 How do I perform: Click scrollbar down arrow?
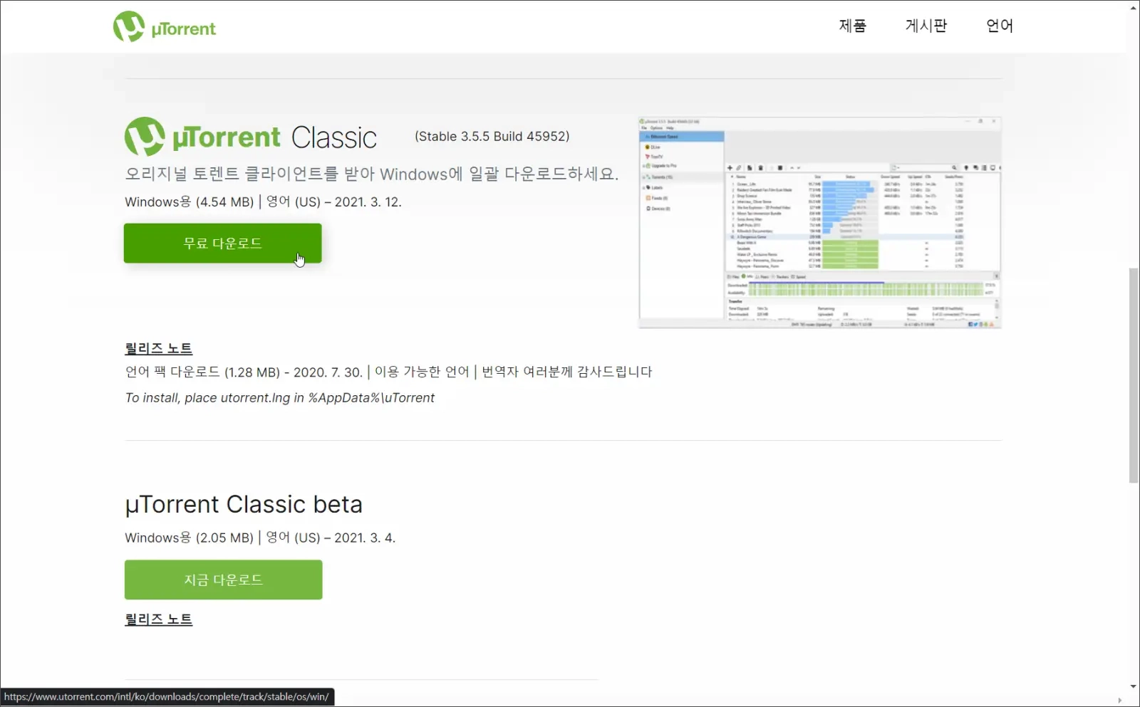[x=1134, y=687]
